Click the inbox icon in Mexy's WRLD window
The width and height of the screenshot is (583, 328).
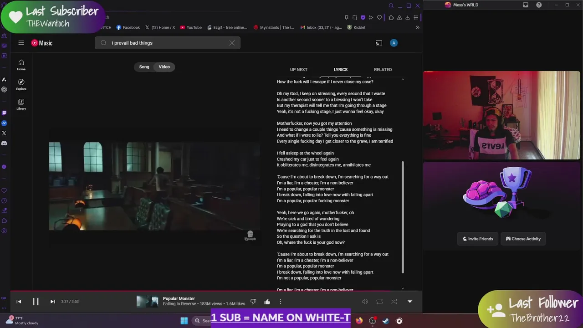tap(526, 5)
